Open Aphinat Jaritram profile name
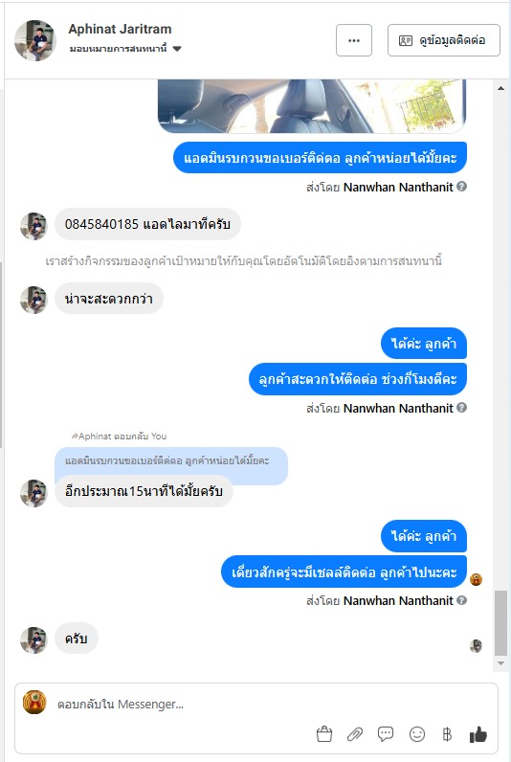Screen dimensions: 511x762 pyautogui.click(x=120, y=29)
